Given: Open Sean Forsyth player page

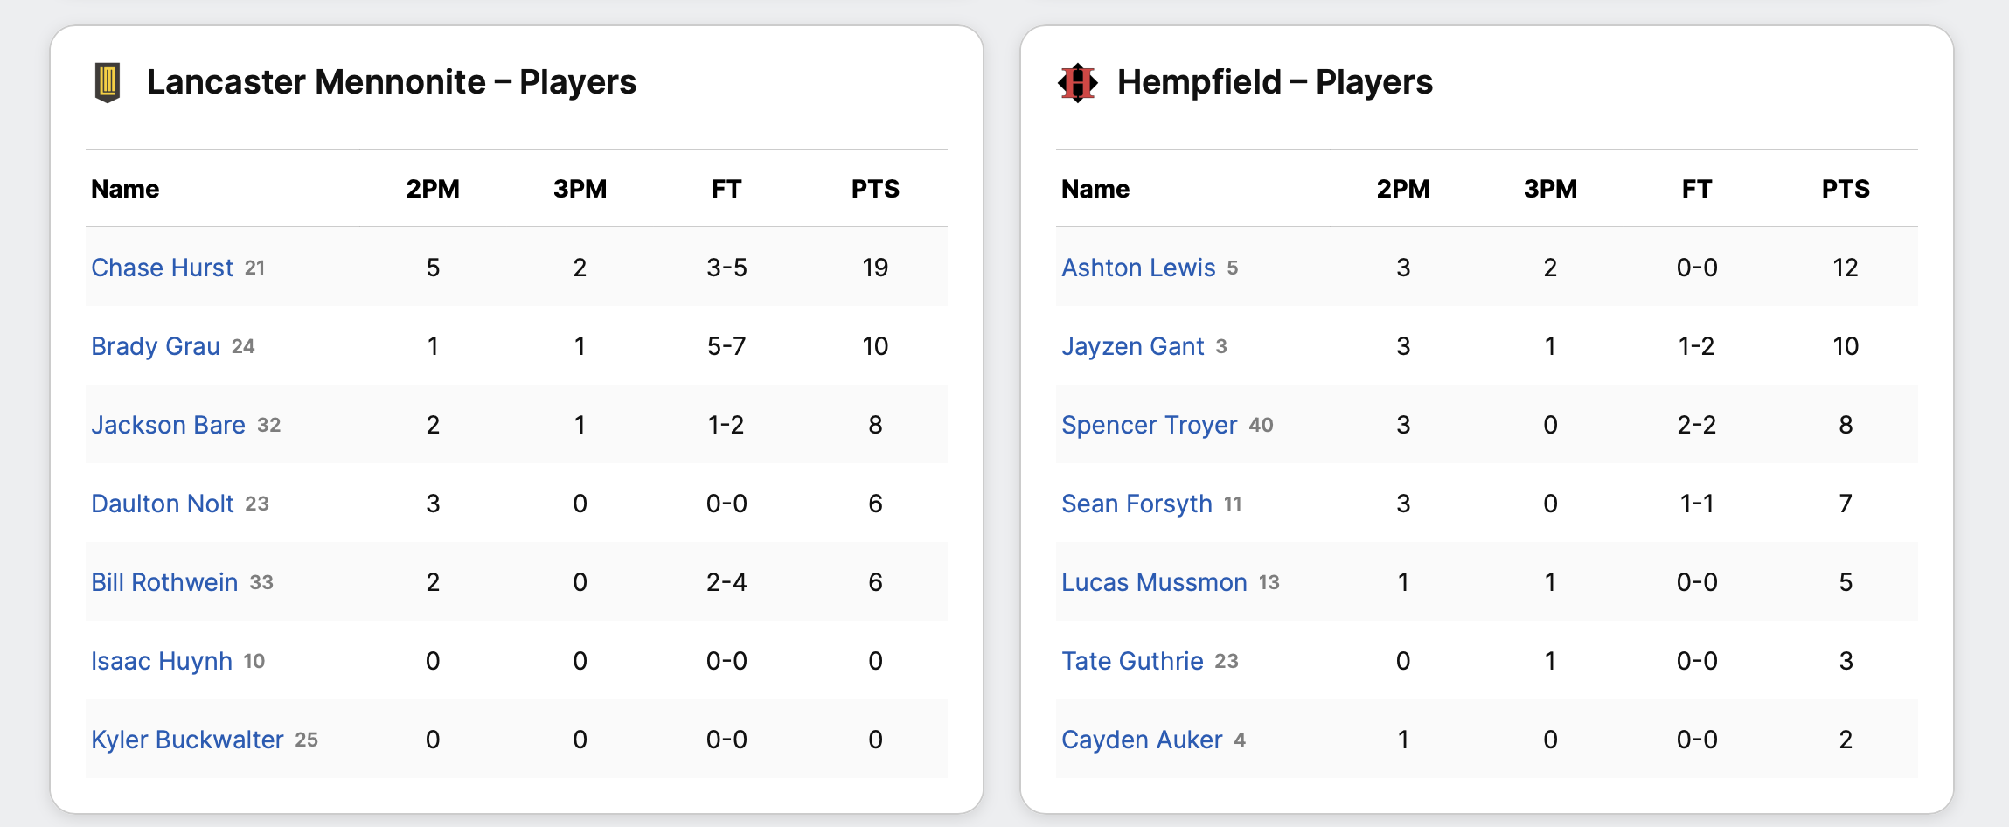Looking at the screenshot, I should (1137, 504).
